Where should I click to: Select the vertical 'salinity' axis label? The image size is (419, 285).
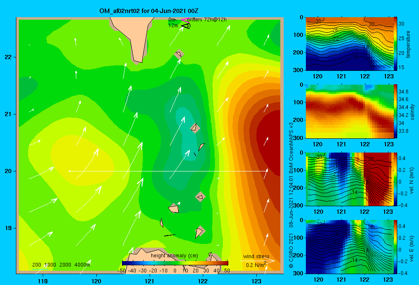point(413,112)
